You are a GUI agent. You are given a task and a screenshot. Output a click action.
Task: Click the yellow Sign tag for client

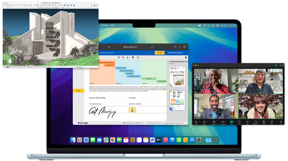click(132, 110)
